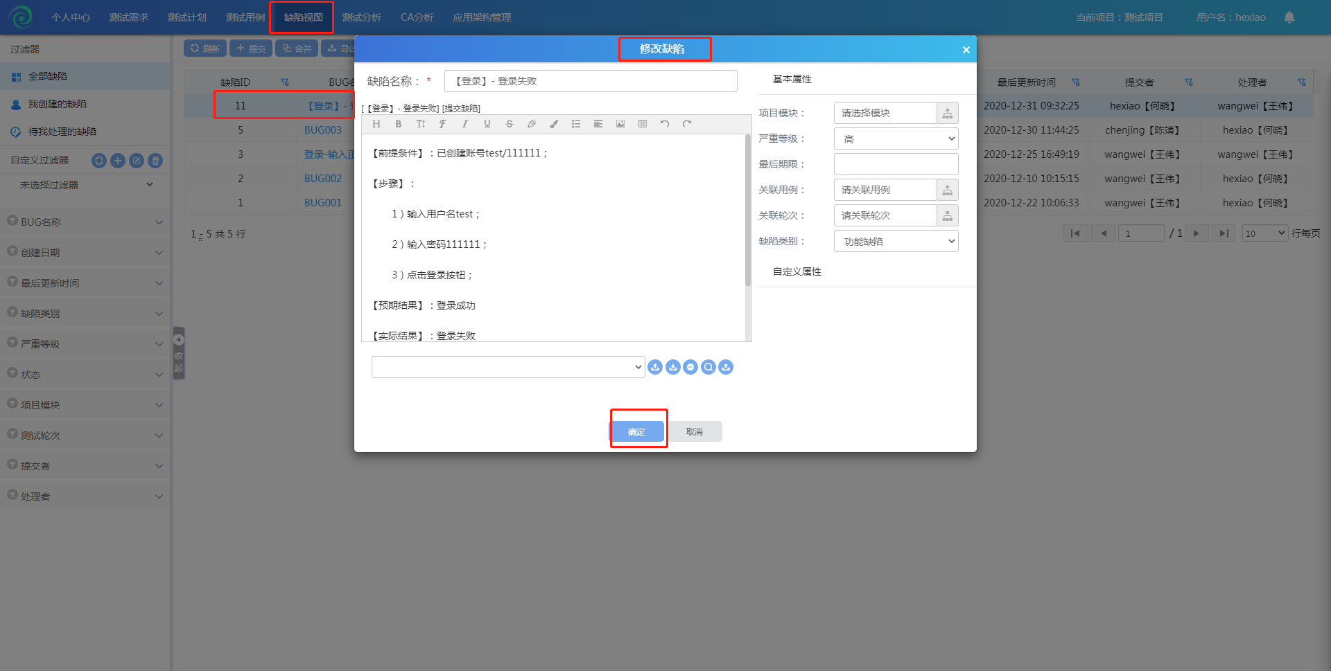1331x671 pixels.
Task: Click the attachment download icon
Action: point(673,367)
